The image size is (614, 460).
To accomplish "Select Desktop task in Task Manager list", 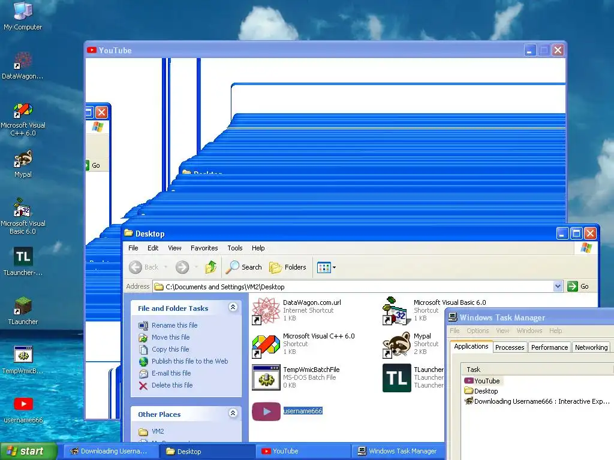I will coord(481,391).
